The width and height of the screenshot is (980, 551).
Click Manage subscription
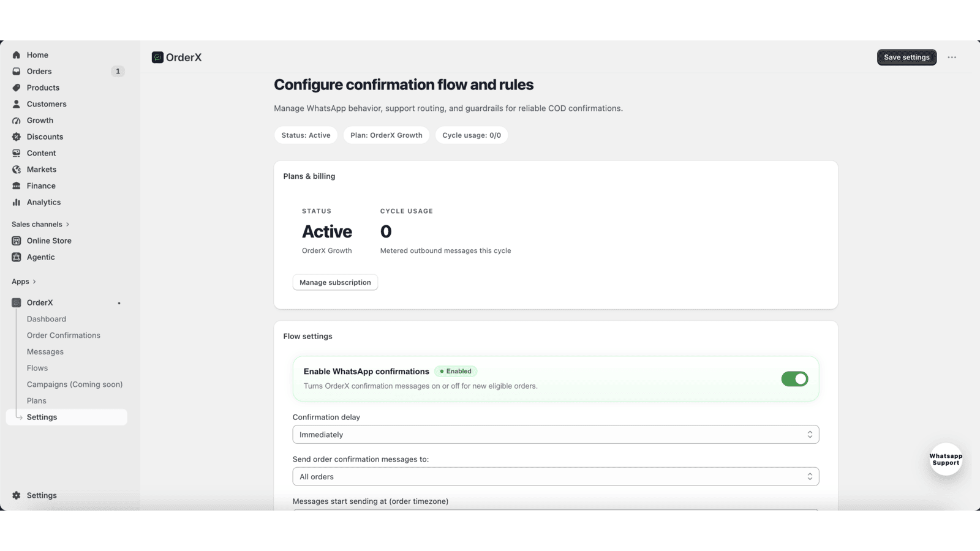pyautogui.click(x=335, y=282)
